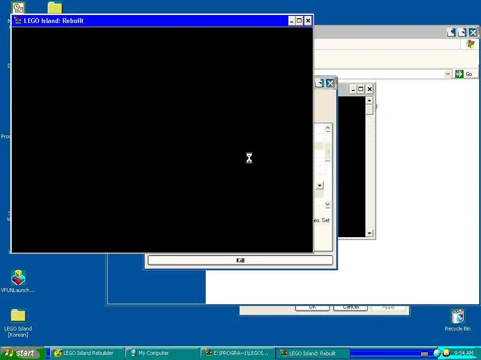Restore the LEGO Island Rebuilder window
Image resolution: width=481 pixels, height=360 pixels.
319,83
